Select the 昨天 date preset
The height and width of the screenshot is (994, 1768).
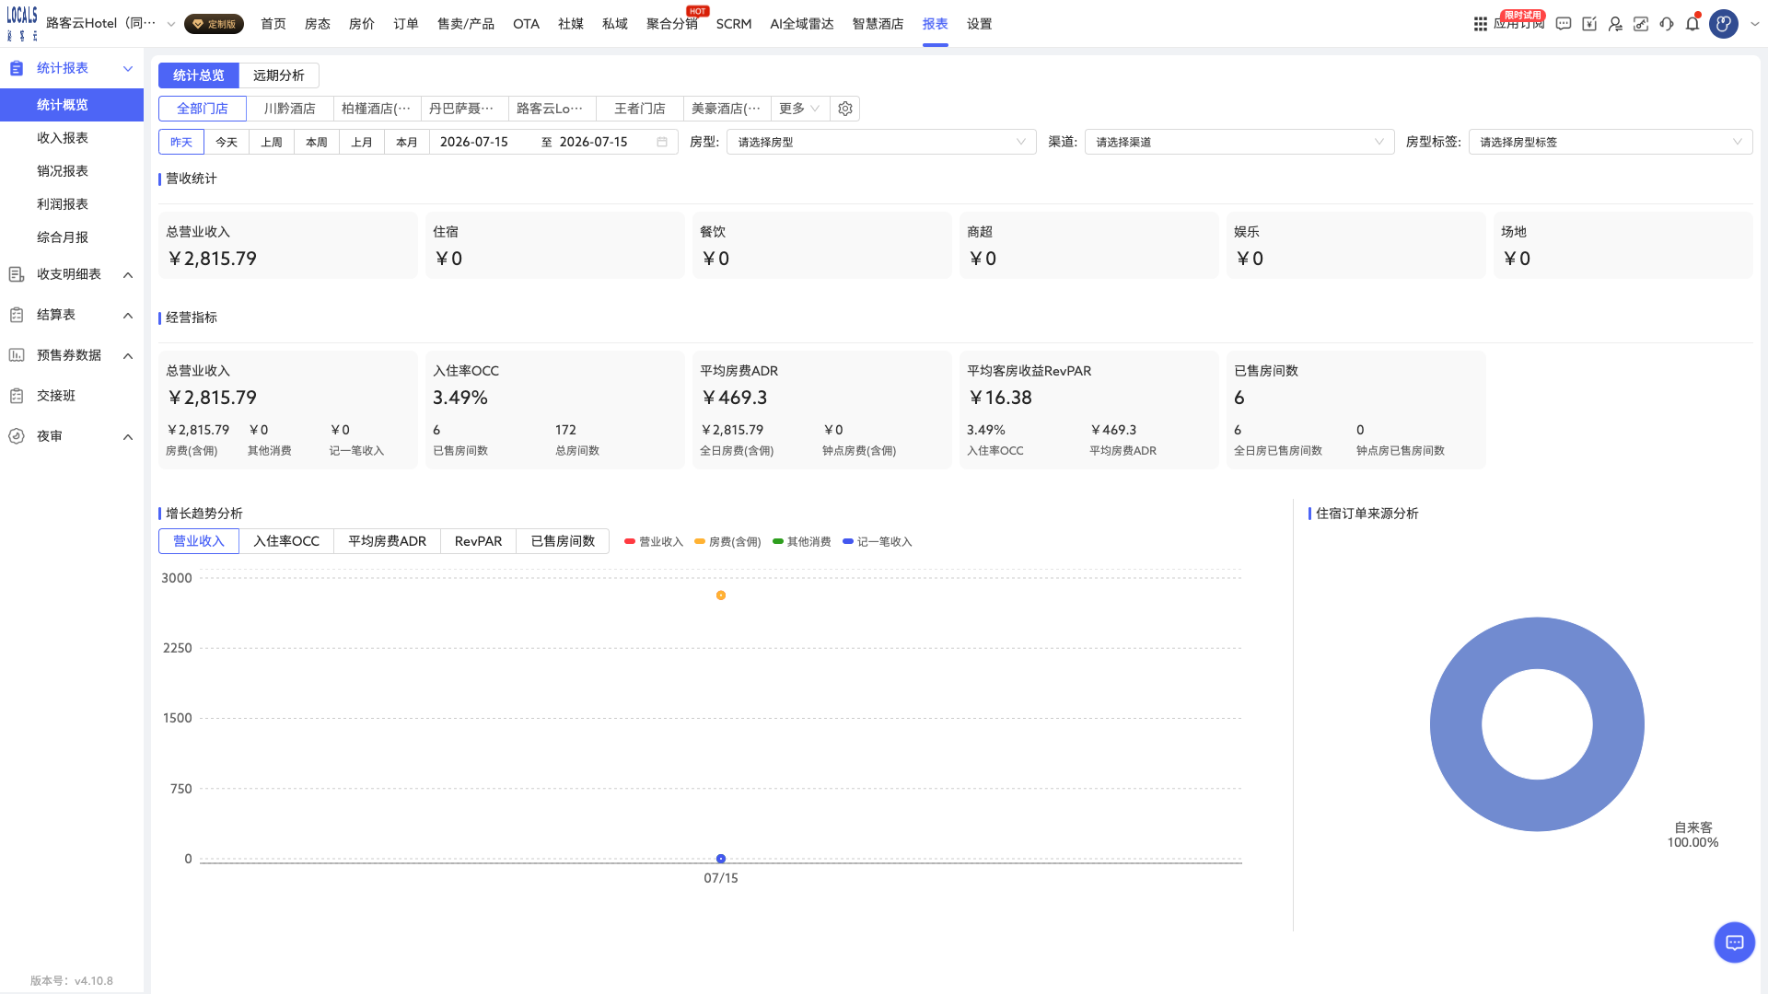(x=181, y=142)
